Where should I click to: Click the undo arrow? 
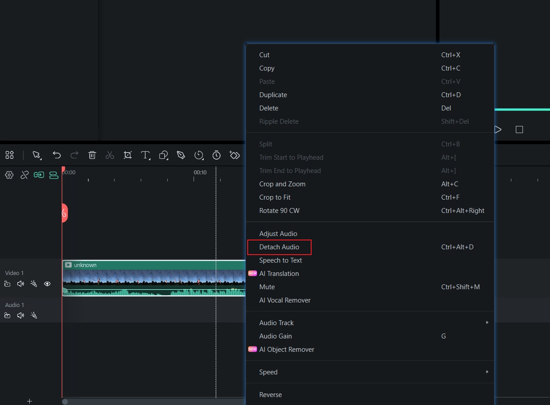(x=56, y=155)
